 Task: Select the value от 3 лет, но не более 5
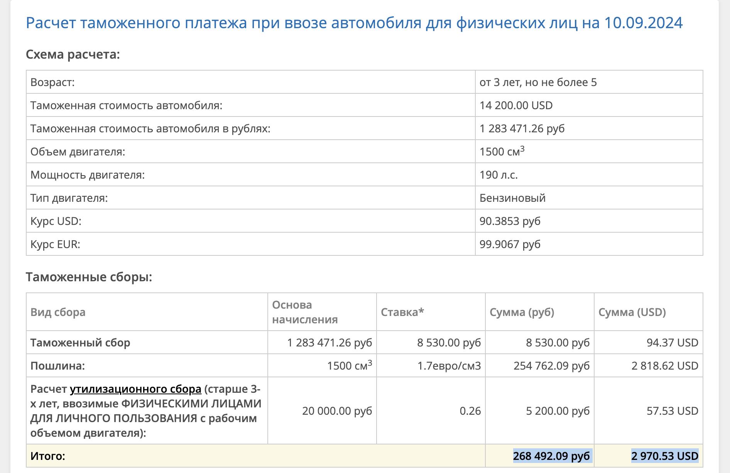538,82
